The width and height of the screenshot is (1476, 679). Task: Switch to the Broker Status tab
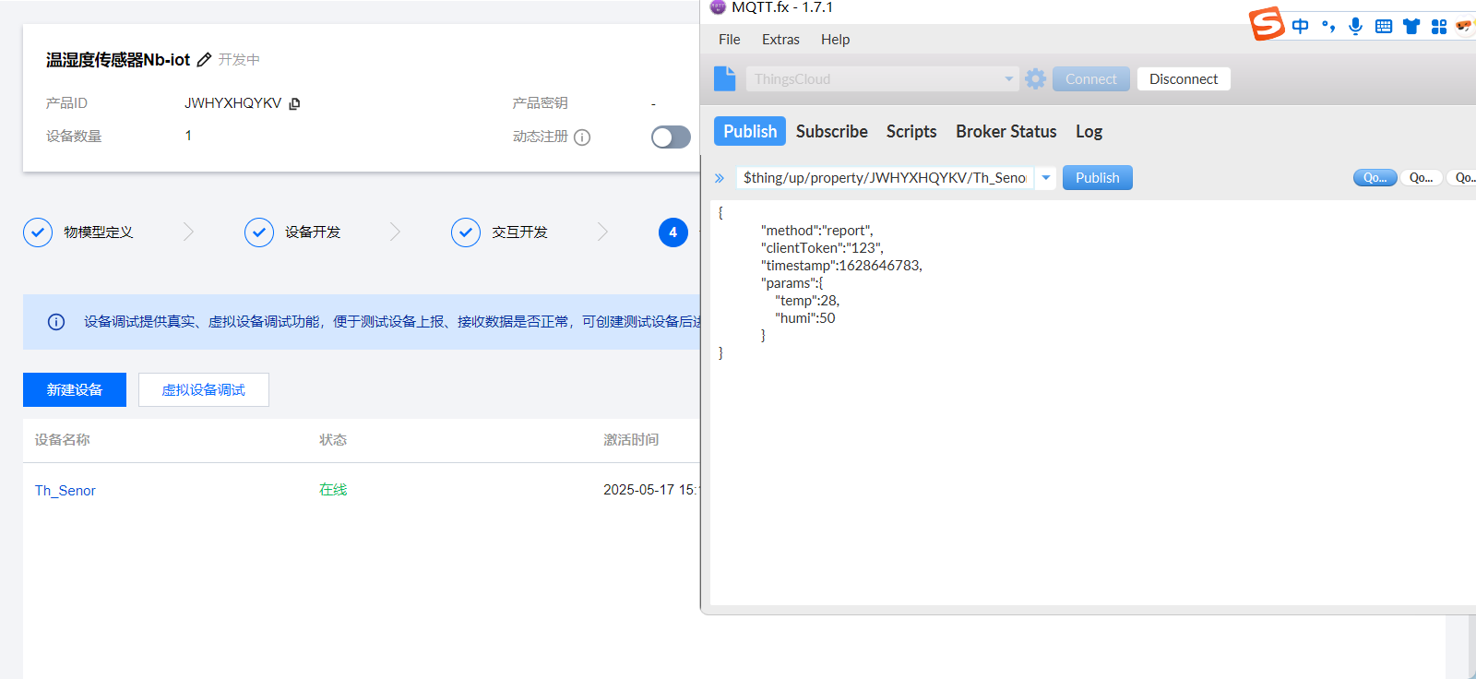pos(1006,131)
